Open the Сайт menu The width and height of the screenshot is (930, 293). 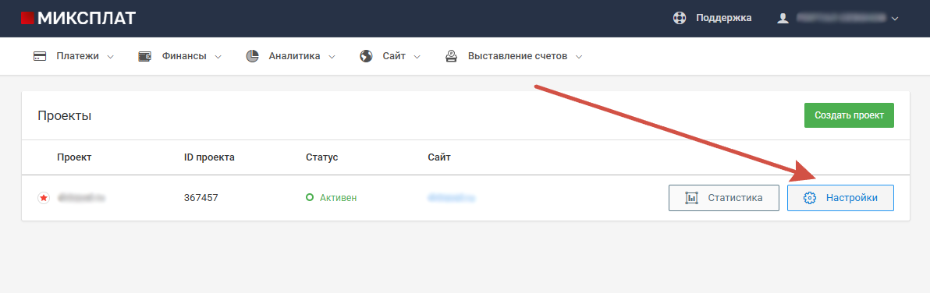pyautogui.click(x=394, y=57)
